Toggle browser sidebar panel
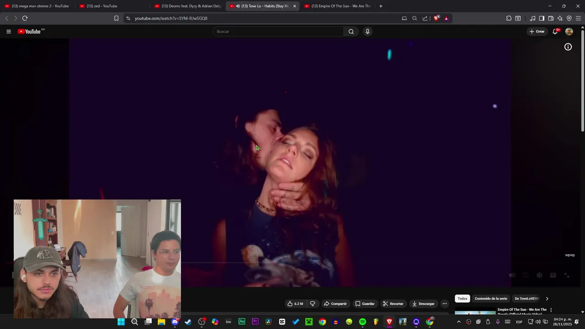The image size is (585, 329). (x=542, y=18)
